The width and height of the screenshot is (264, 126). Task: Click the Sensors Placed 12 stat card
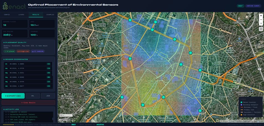tap(15, 24)
